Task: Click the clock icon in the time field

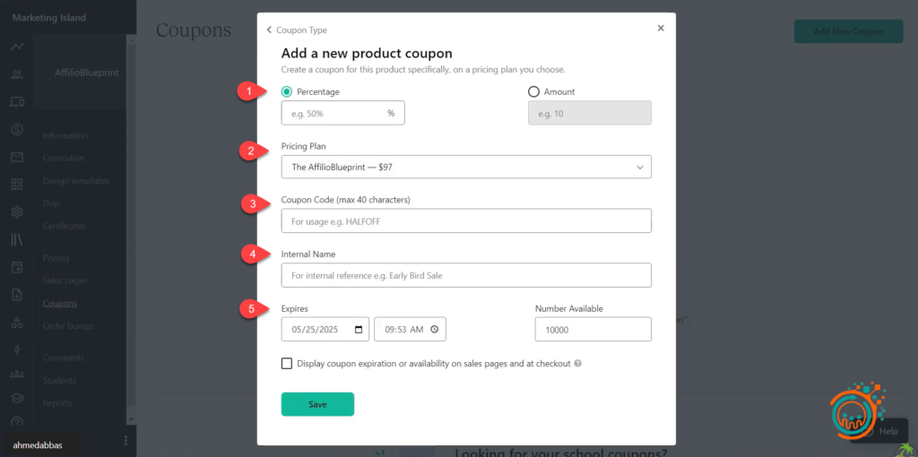Action: 434,330
